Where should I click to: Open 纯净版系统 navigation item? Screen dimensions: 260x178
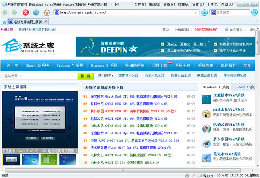point(135,65)
